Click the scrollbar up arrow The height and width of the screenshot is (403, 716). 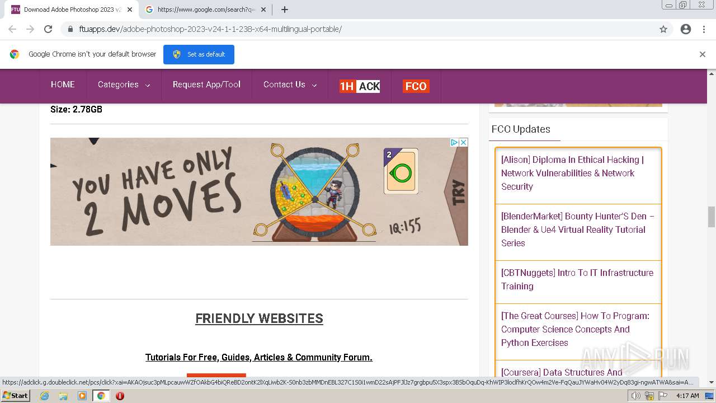712,73
